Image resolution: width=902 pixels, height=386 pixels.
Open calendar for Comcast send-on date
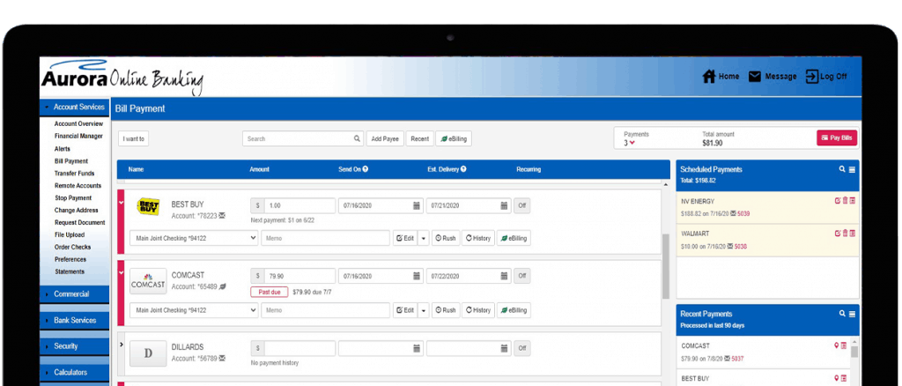pyautogui.click(x=417, y=276)
